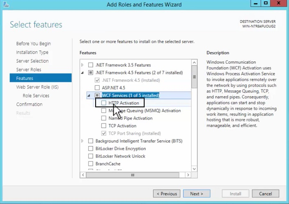Image resolution: width=289 pixels, height=204 pixels.
Task: Select the ASP.NET 4.5 row text
Action: click(x=114, y=88)
